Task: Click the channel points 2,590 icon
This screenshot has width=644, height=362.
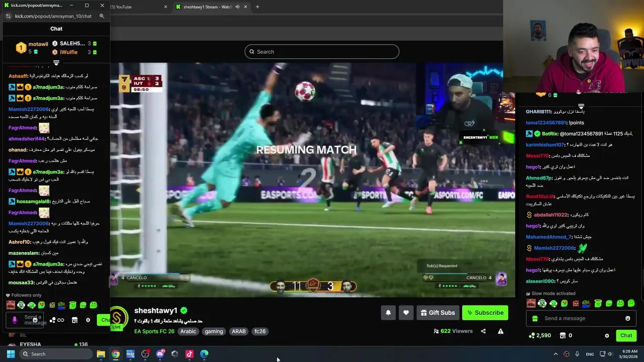Action: (x=540, y=335)
